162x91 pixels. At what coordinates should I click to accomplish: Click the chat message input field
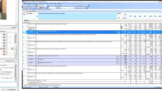(x=9, y=85)
